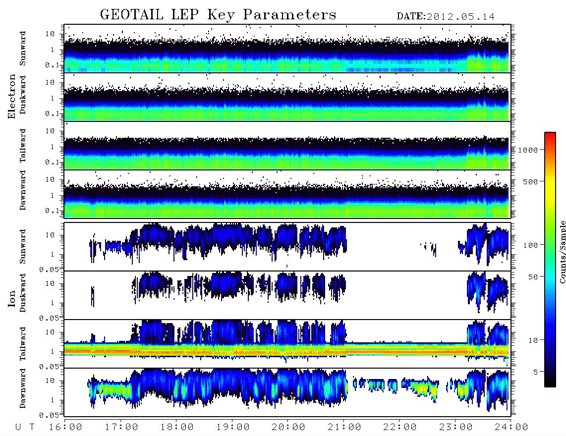Viewport: 566px width, 436px height.
Task: Click the Ion Tailward spectrogram panel
Action: 287,344
